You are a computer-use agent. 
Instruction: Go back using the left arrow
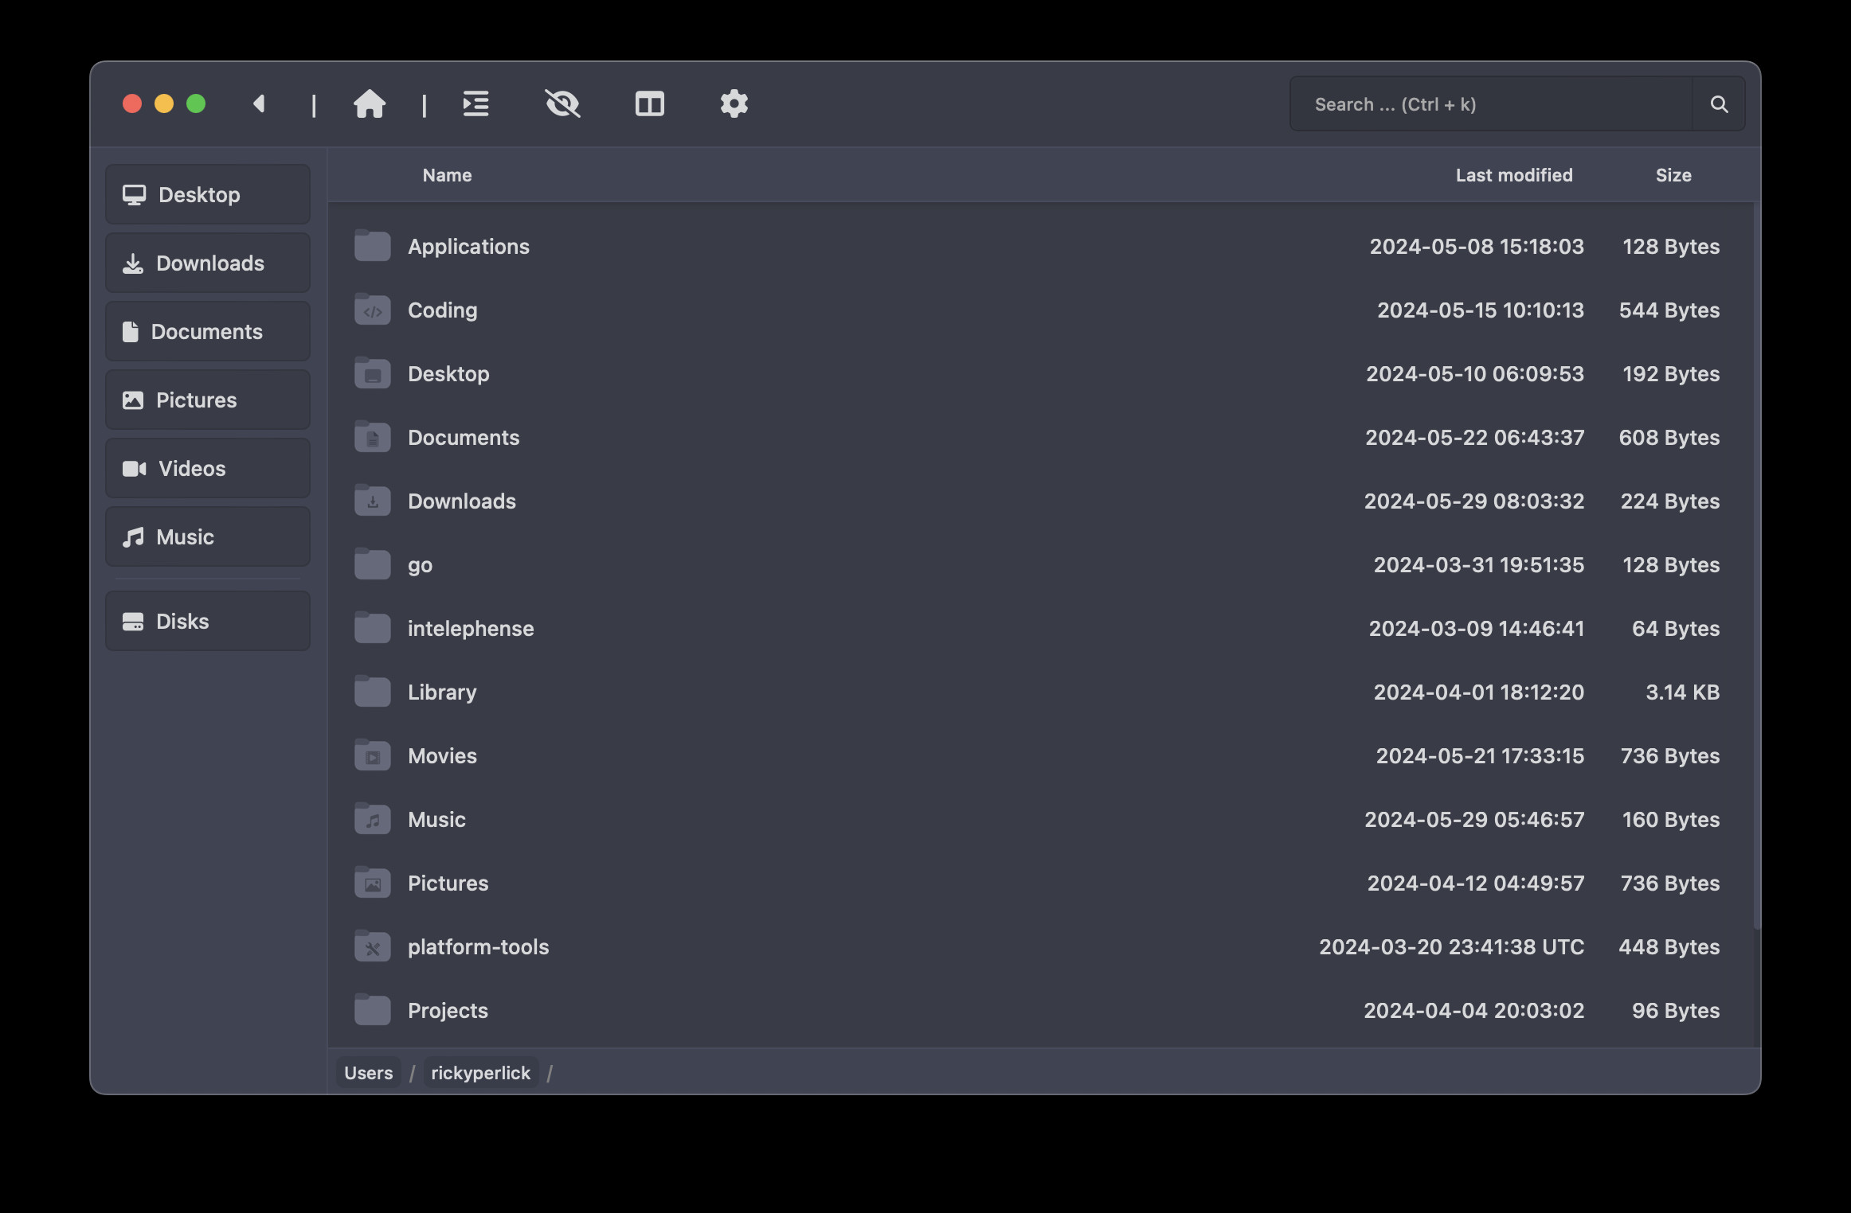coord(259,104)
